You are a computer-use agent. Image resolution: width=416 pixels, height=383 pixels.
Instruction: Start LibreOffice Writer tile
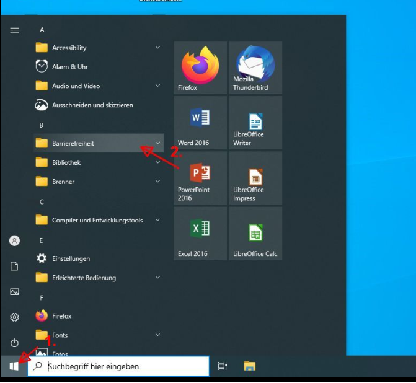(255, 123)
